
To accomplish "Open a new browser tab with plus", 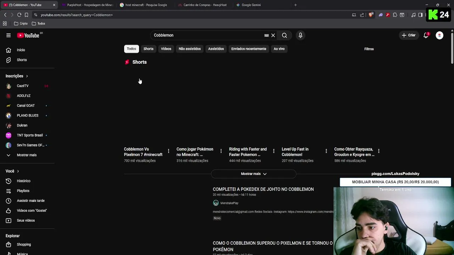I will tap(295, 5).
